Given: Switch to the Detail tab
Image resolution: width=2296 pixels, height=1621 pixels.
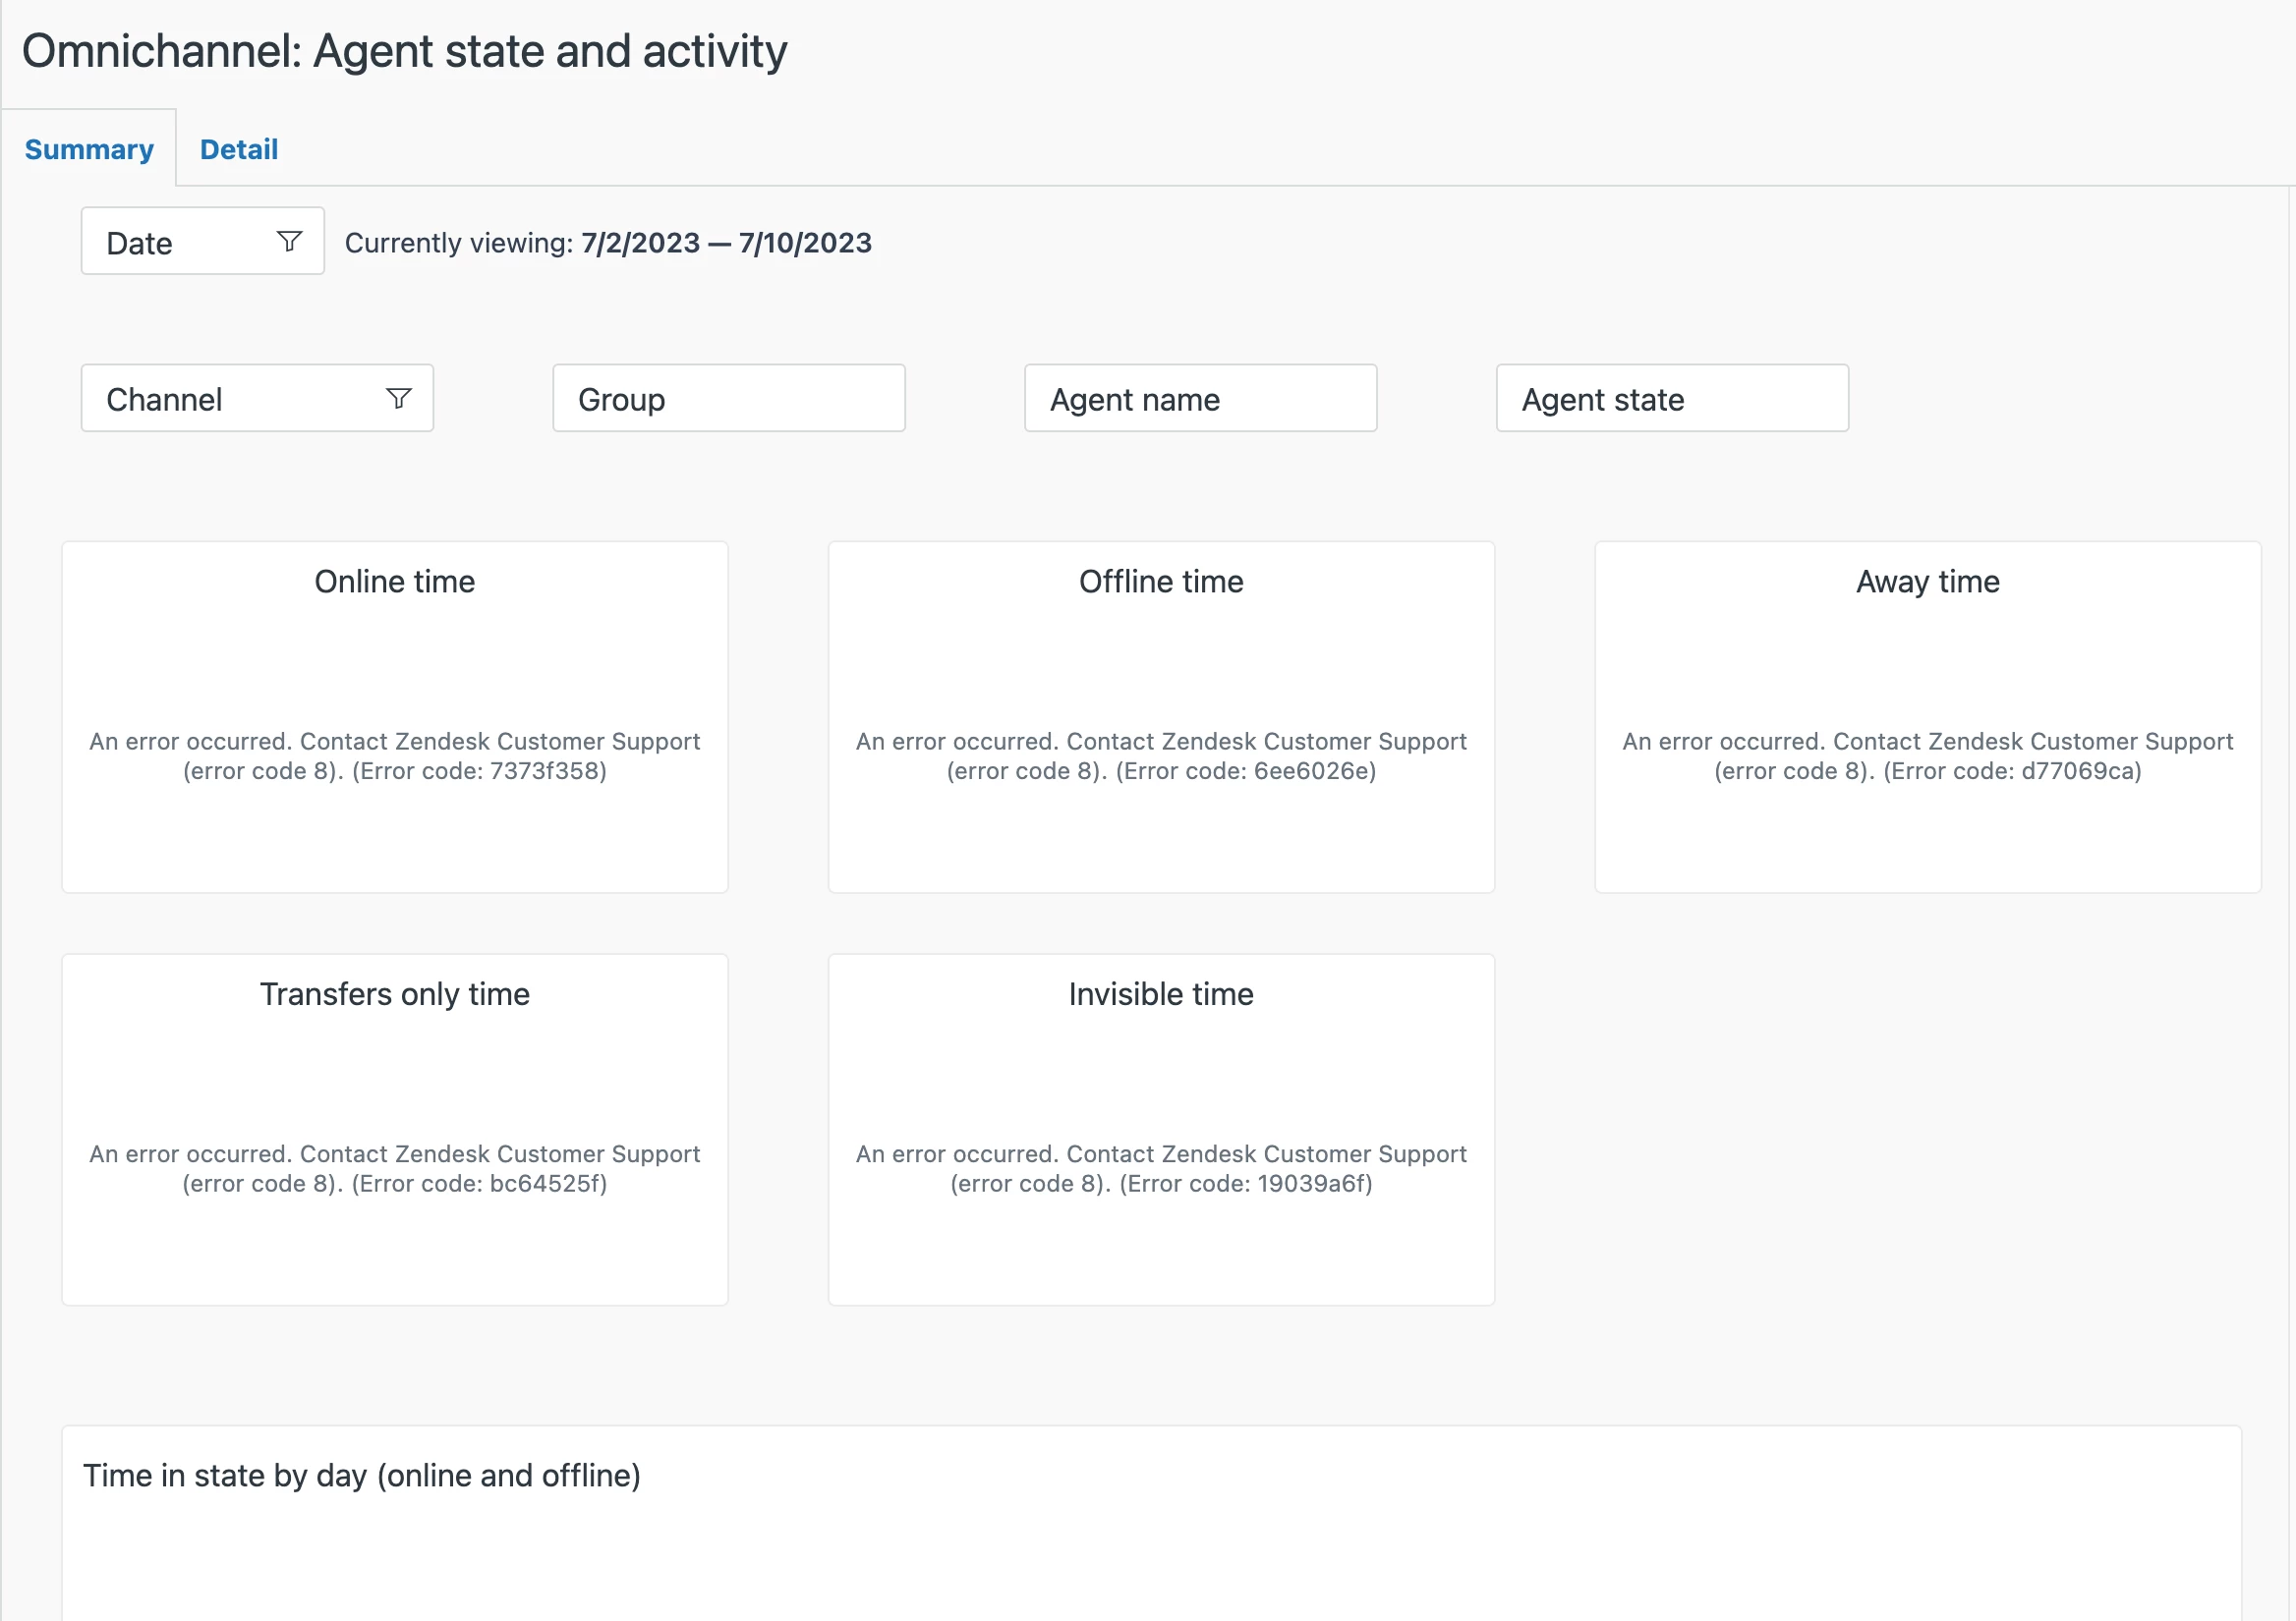Looking at the screenshot, I should coord(238,150).
